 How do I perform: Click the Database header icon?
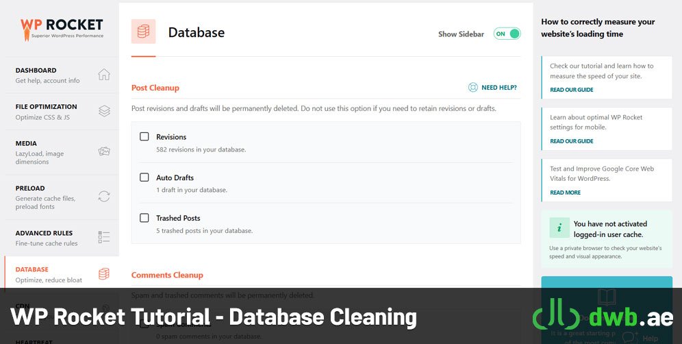(144, 32)
